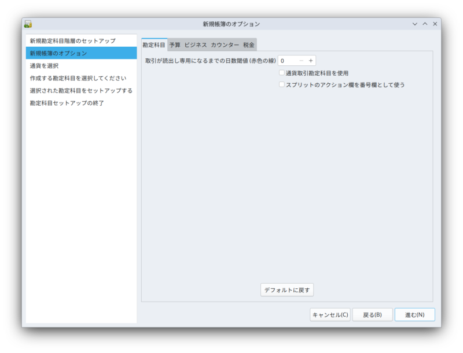
Task: Select 新規勘定科目階層のセットアップ step in sidebar
Action: (x=81, y=40)
